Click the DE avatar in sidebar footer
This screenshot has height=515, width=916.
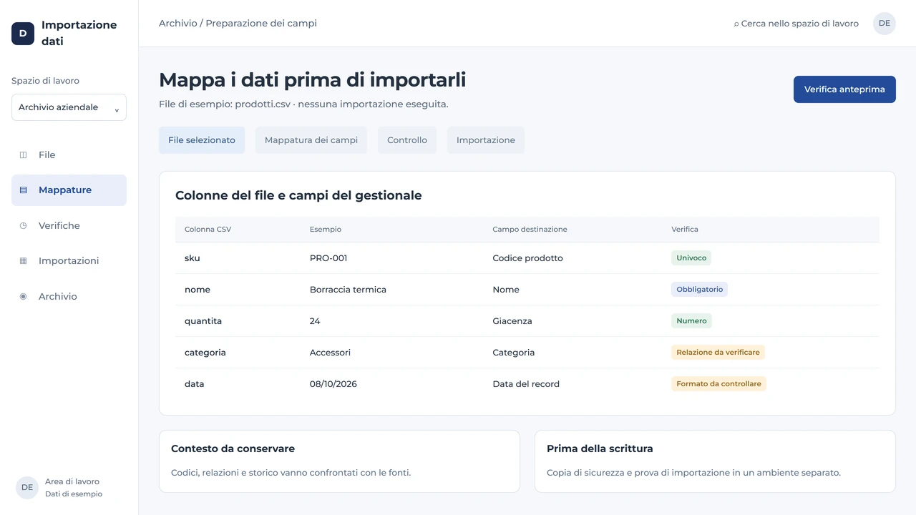click(27, 487)
